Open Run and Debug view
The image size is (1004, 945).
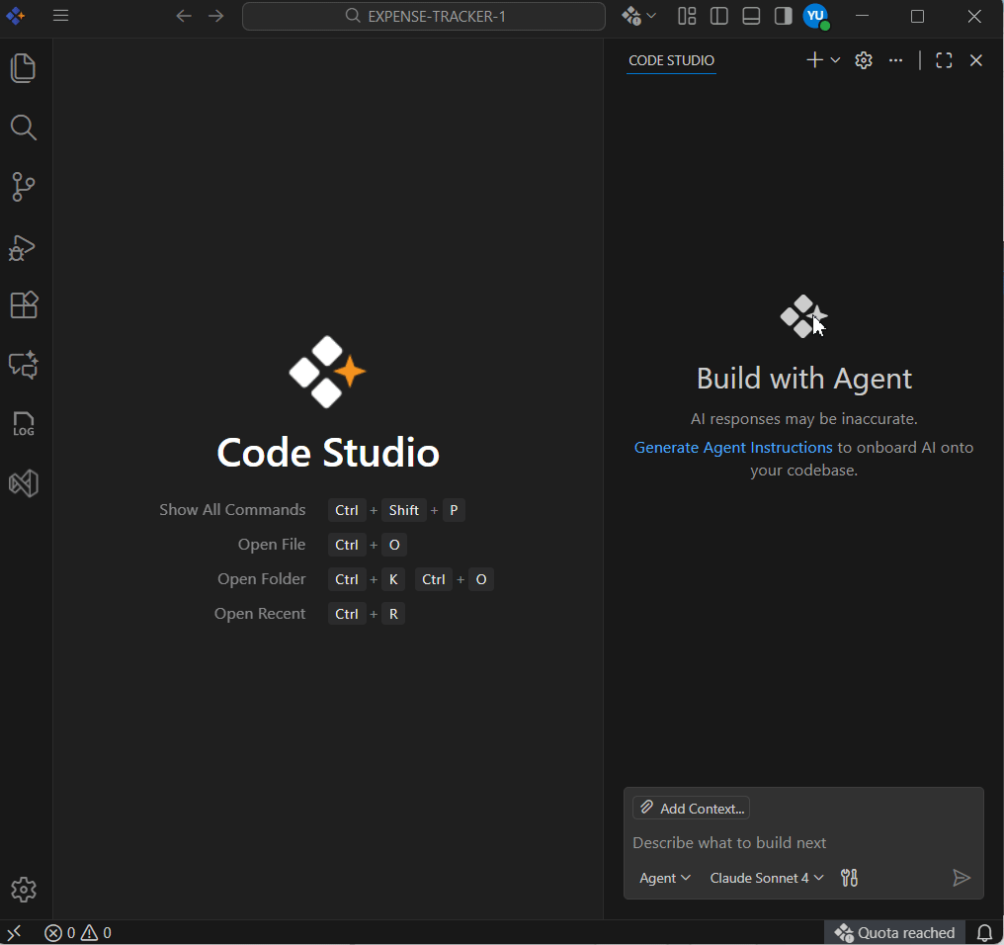click(24, 247)
